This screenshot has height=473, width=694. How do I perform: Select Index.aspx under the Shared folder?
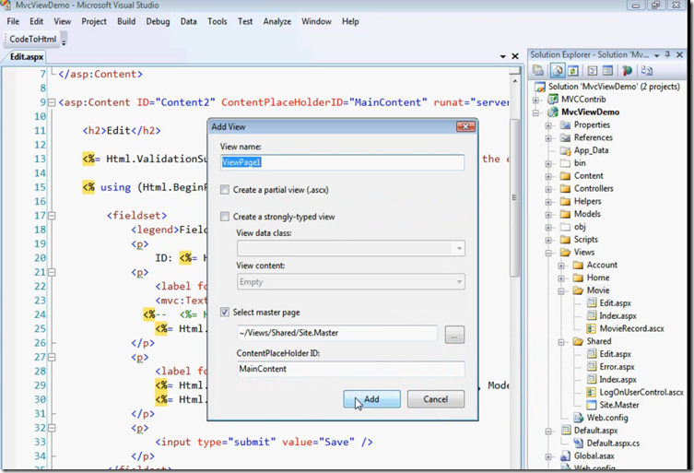[618, 380]
